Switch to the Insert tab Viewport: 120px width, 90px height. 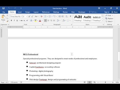pos(20,12)
